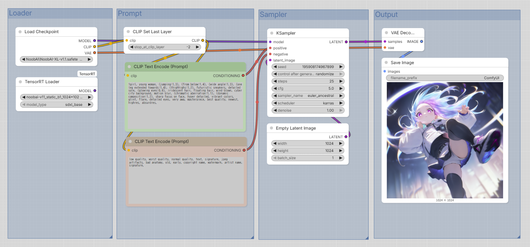Click the IMAGE output port on VAE Decode
Image resolution: width=530 pixels, height=247 pixels.
(422, 41)
